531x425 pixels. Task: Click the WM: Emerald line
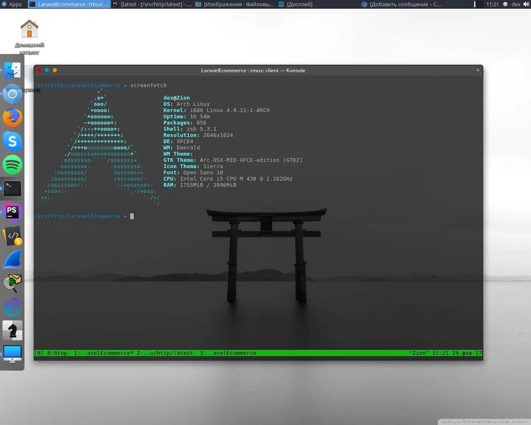click(x=182, y=148)
